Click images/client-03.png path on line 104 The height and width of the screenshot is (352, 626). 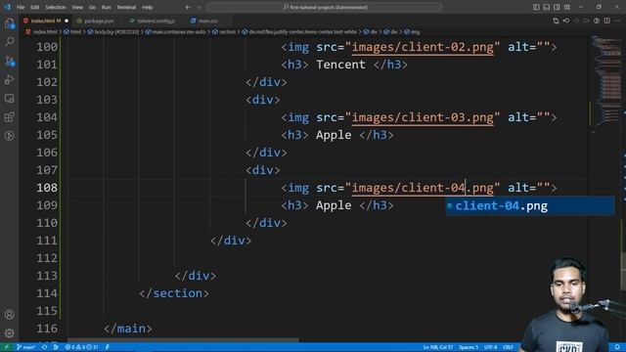point(423,117)
